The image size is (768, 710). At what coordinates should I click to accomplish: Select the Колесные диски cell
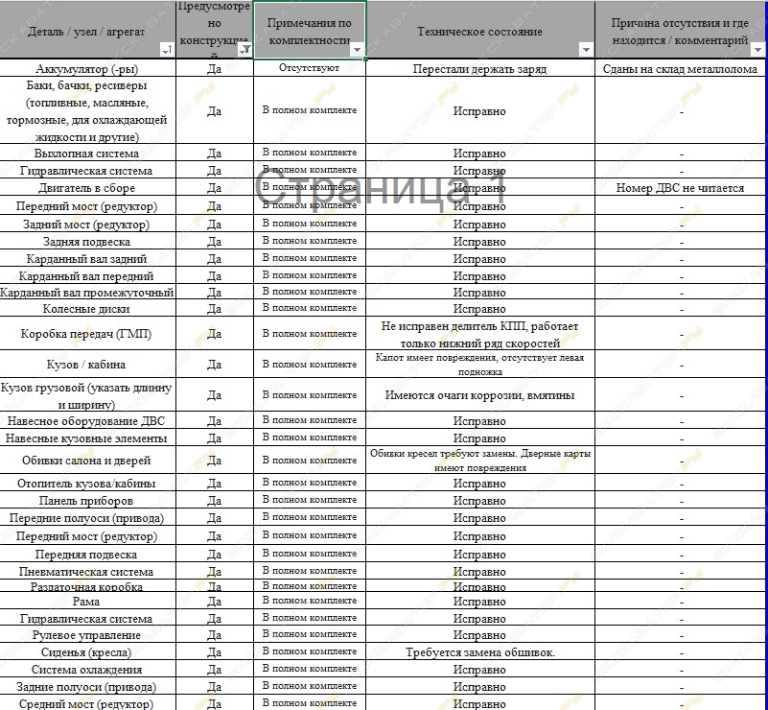pos(87,309)
